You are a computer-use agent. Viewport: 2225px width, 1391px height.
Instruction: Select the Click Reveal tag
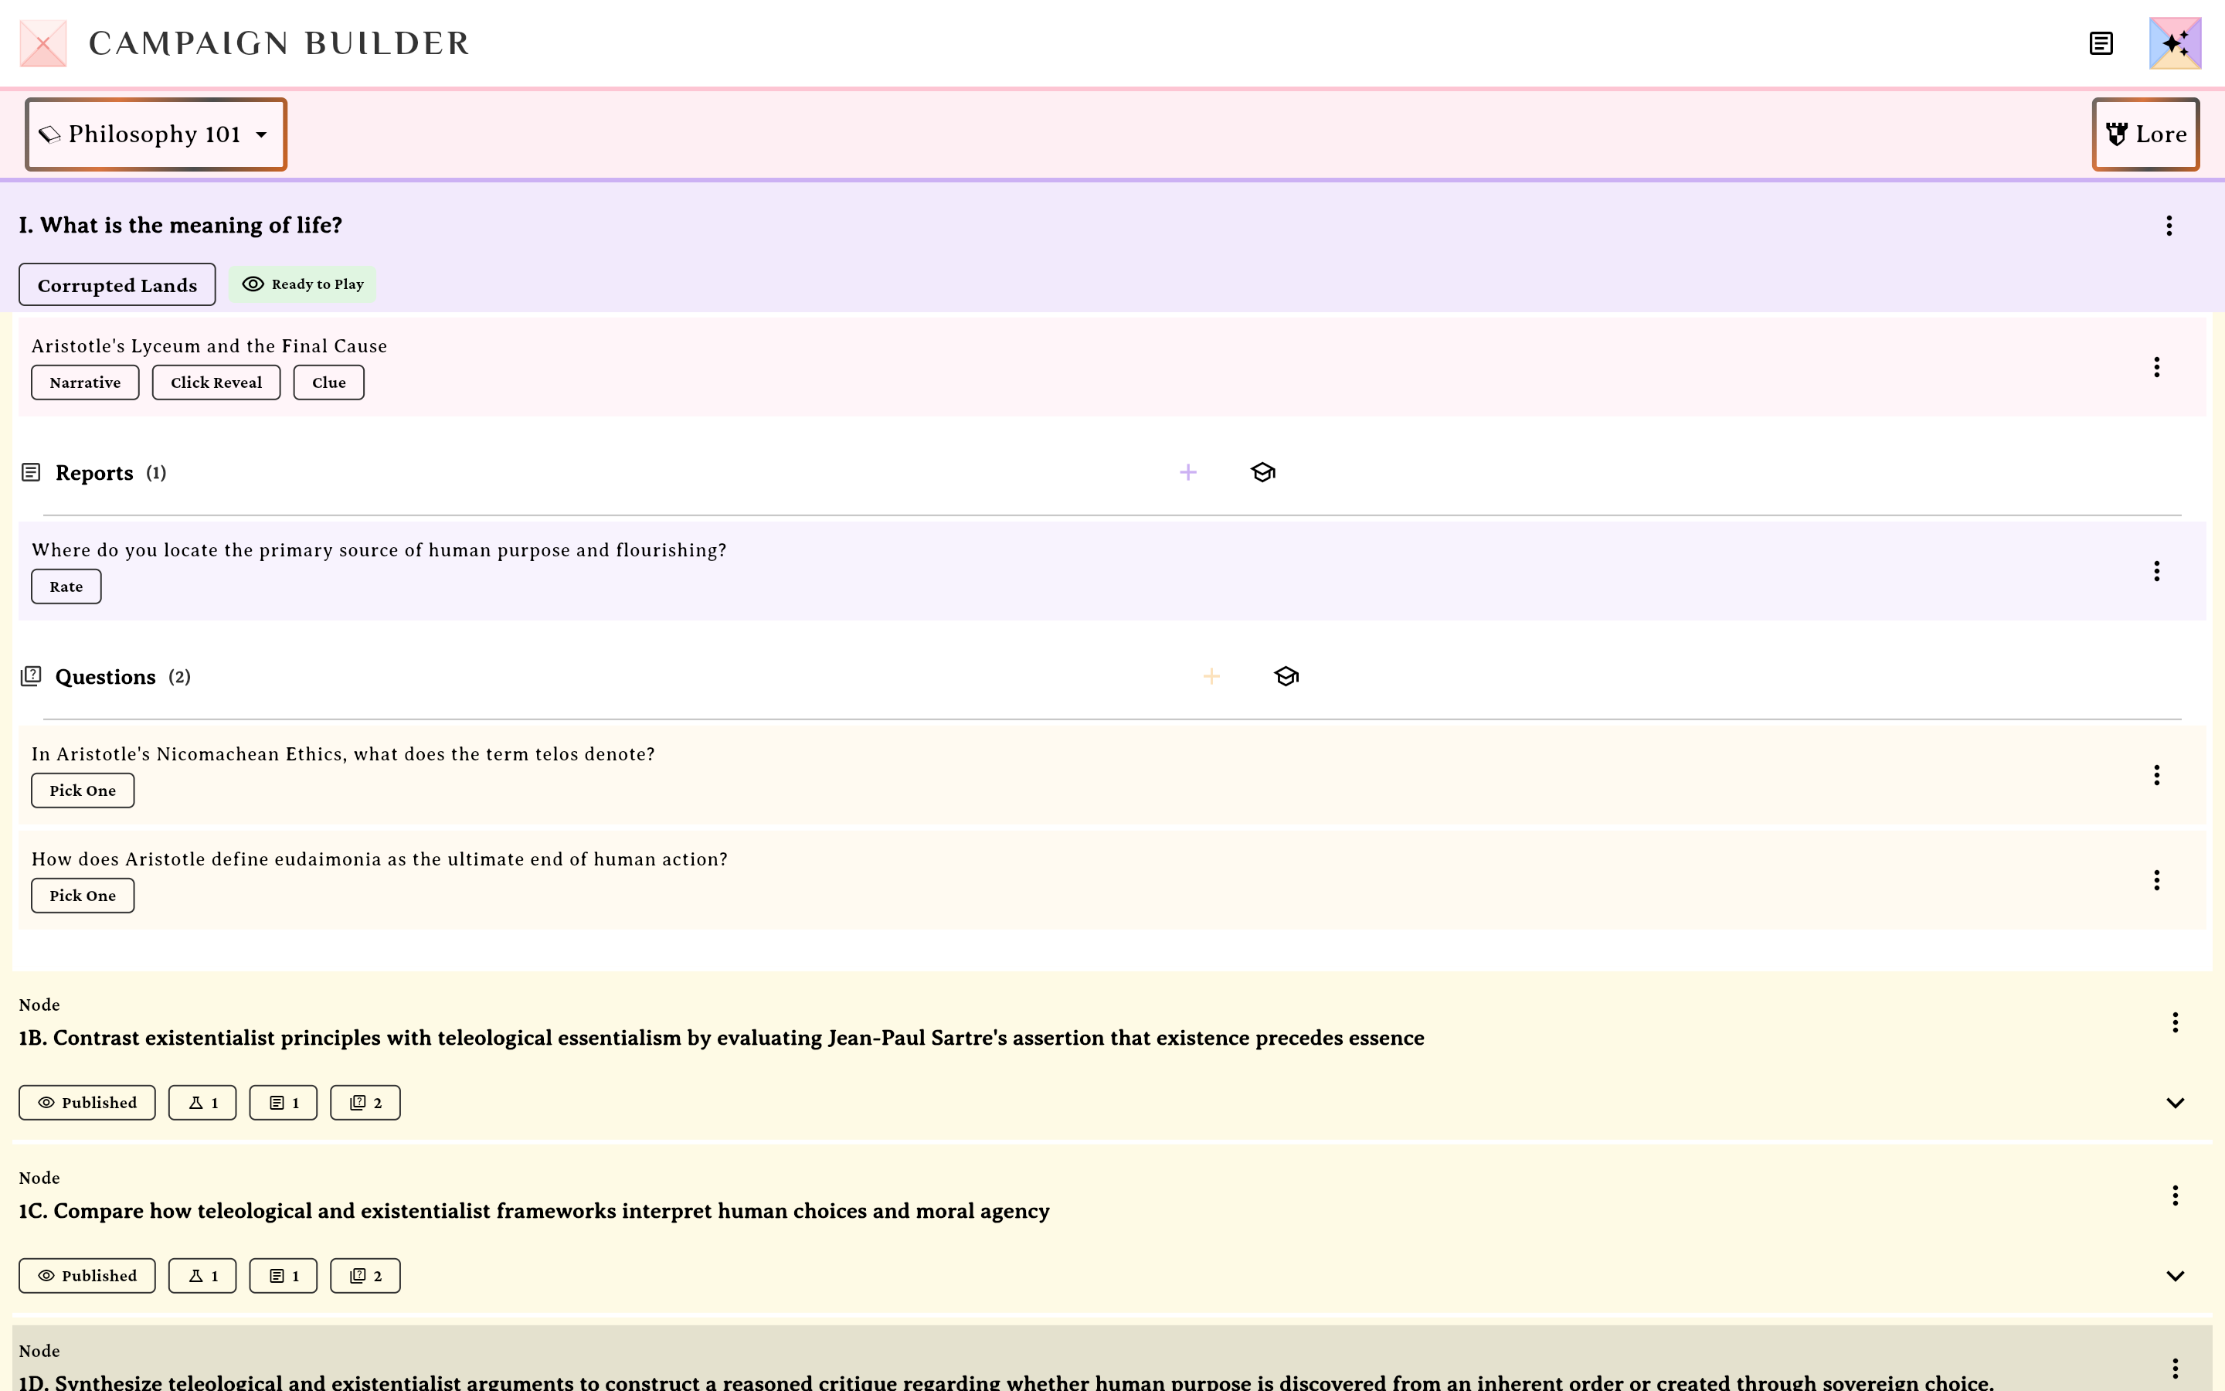click(x=216, y=383)
